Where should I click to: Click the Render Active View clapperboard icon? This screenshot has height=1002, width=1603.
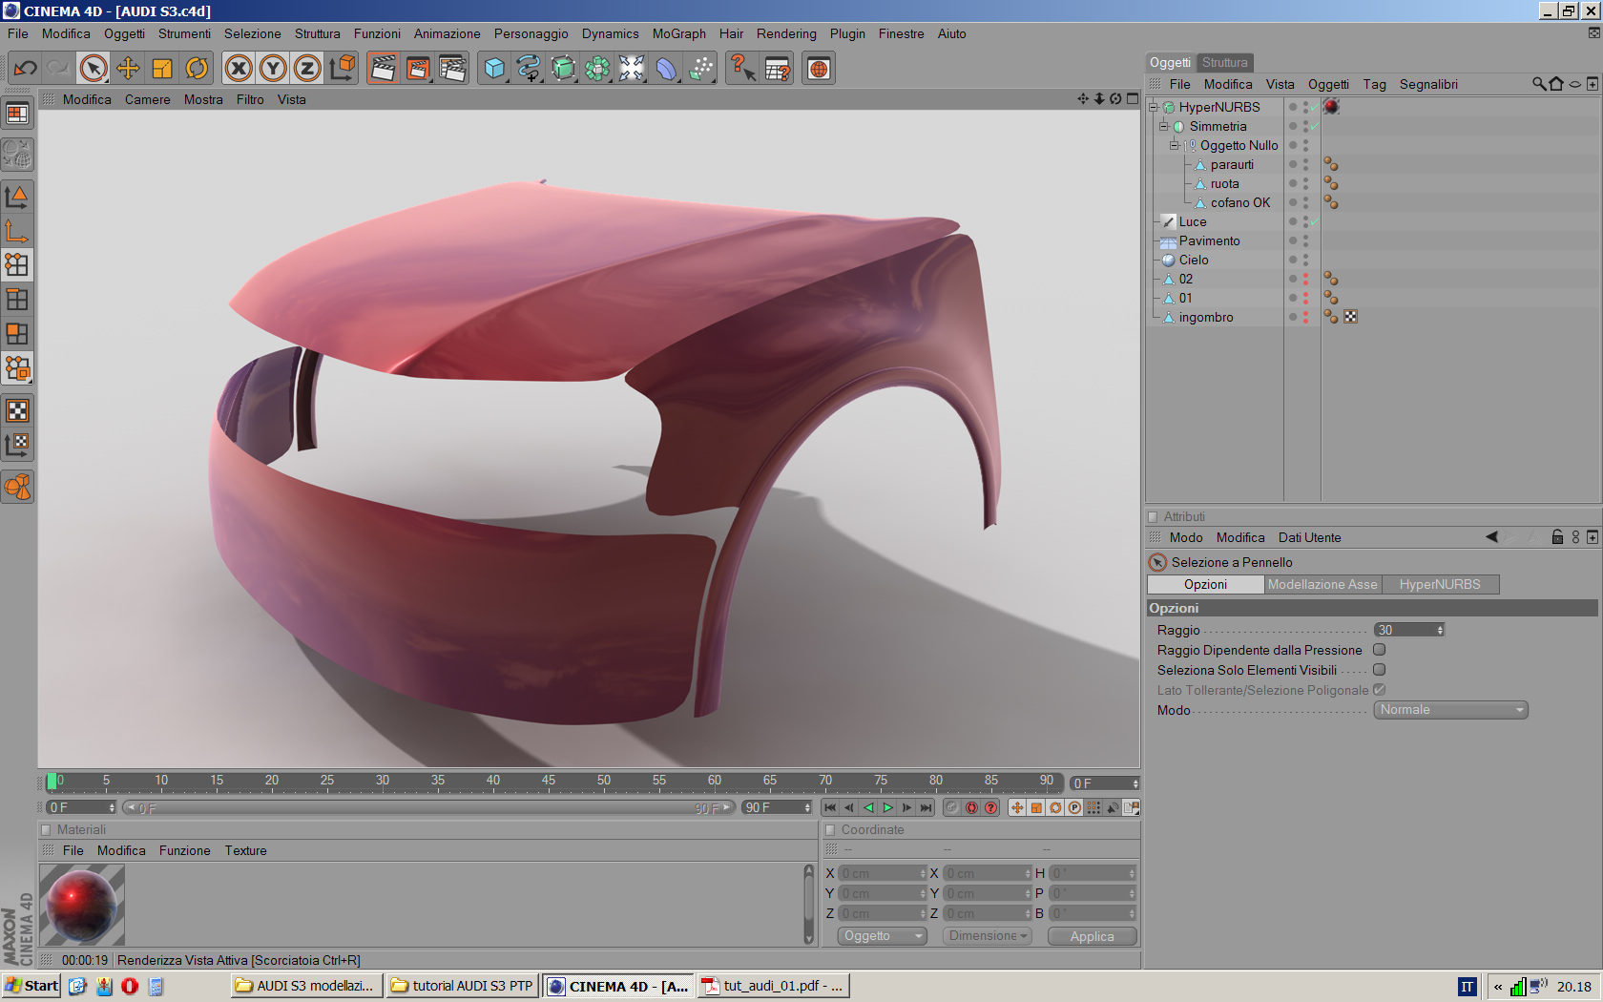383,68
